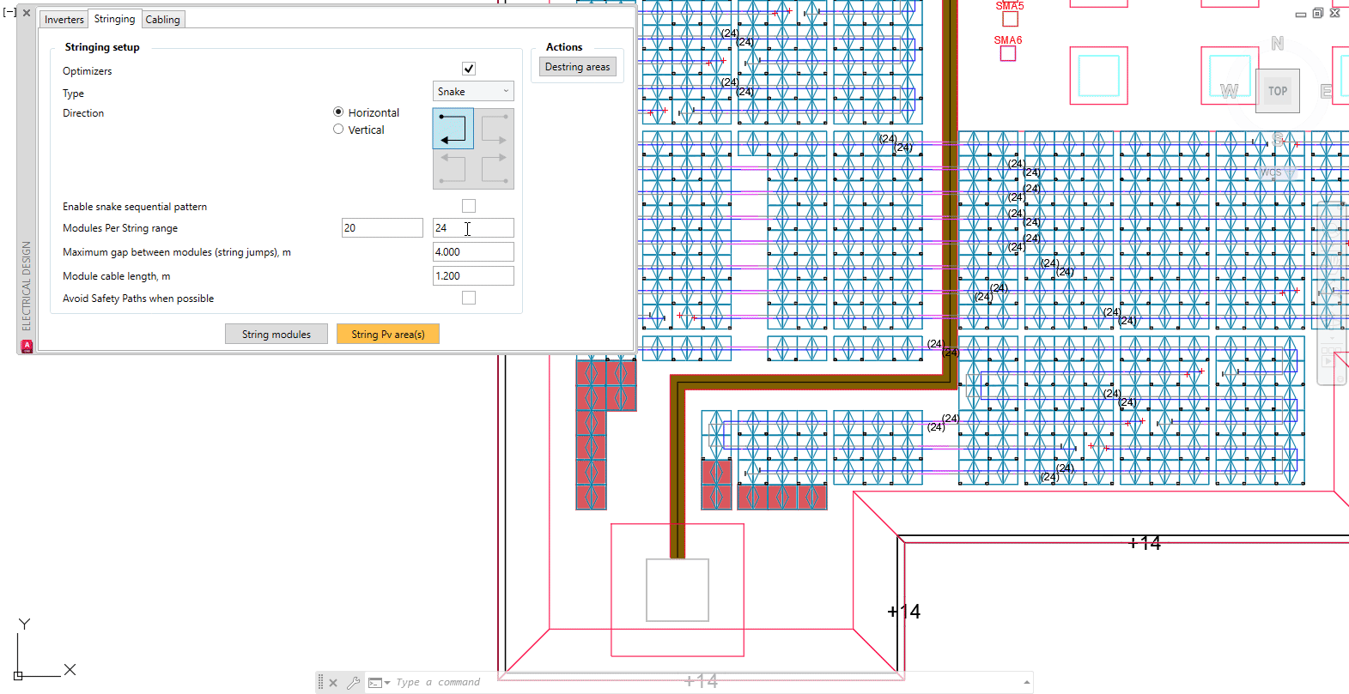
Task: Click the String modules button
Action: pyautogui.click(x=276, y=334)
